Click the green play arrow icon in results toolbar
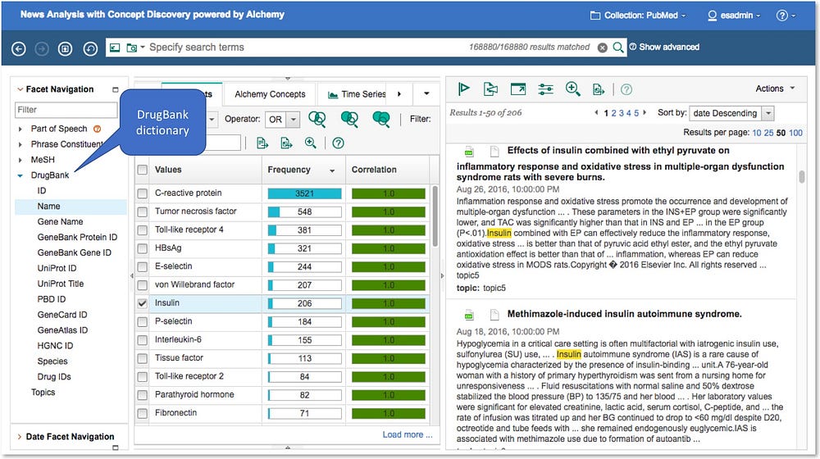This screenshot has height=459, width=820. [463, 89]
